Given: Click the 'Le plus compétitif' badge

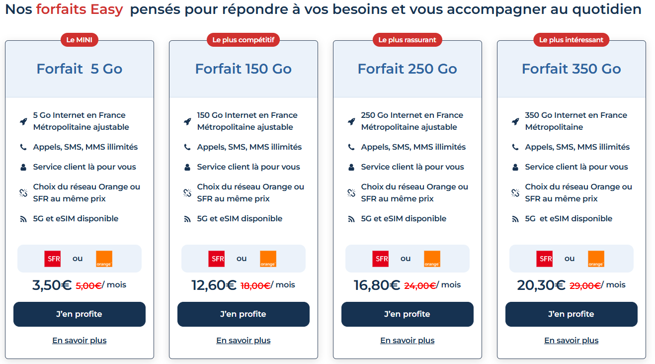Looking at the screenshot, I should (243, 39).
